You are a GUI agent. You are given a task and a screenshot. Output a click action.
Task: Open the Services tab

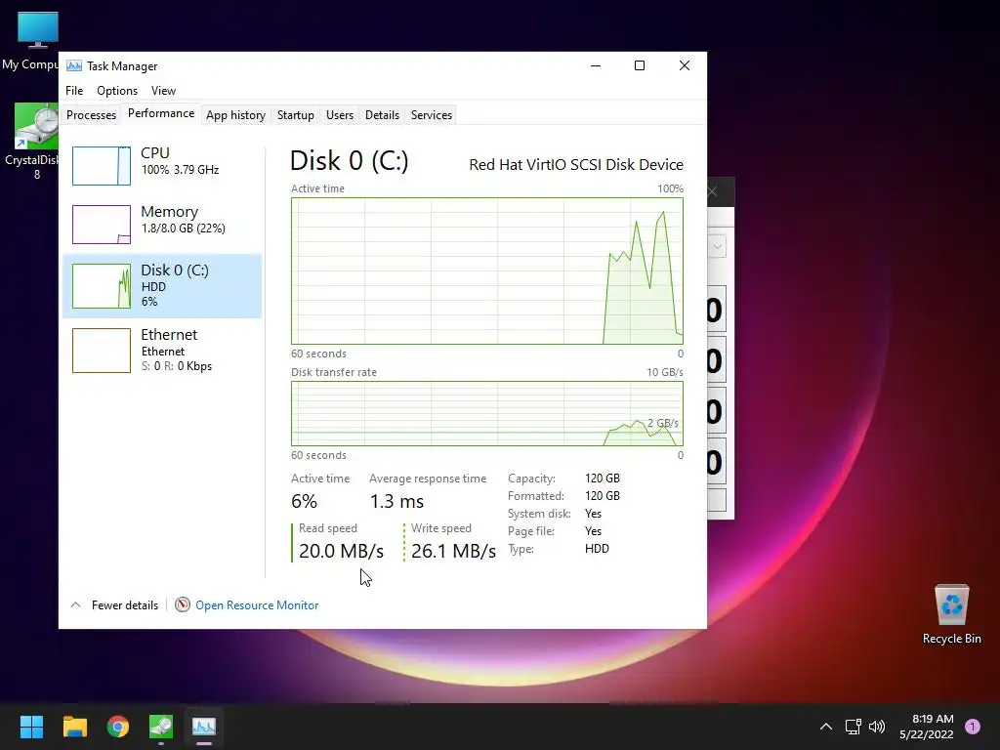point(431,115)
